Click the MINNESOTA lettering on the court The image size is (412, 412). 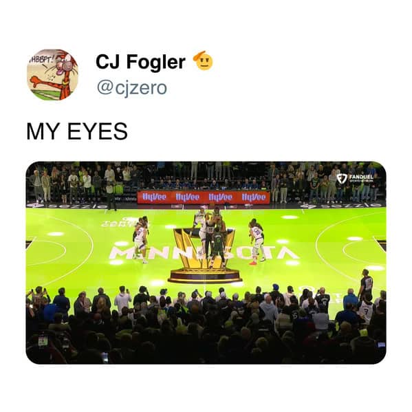(204, 252)
